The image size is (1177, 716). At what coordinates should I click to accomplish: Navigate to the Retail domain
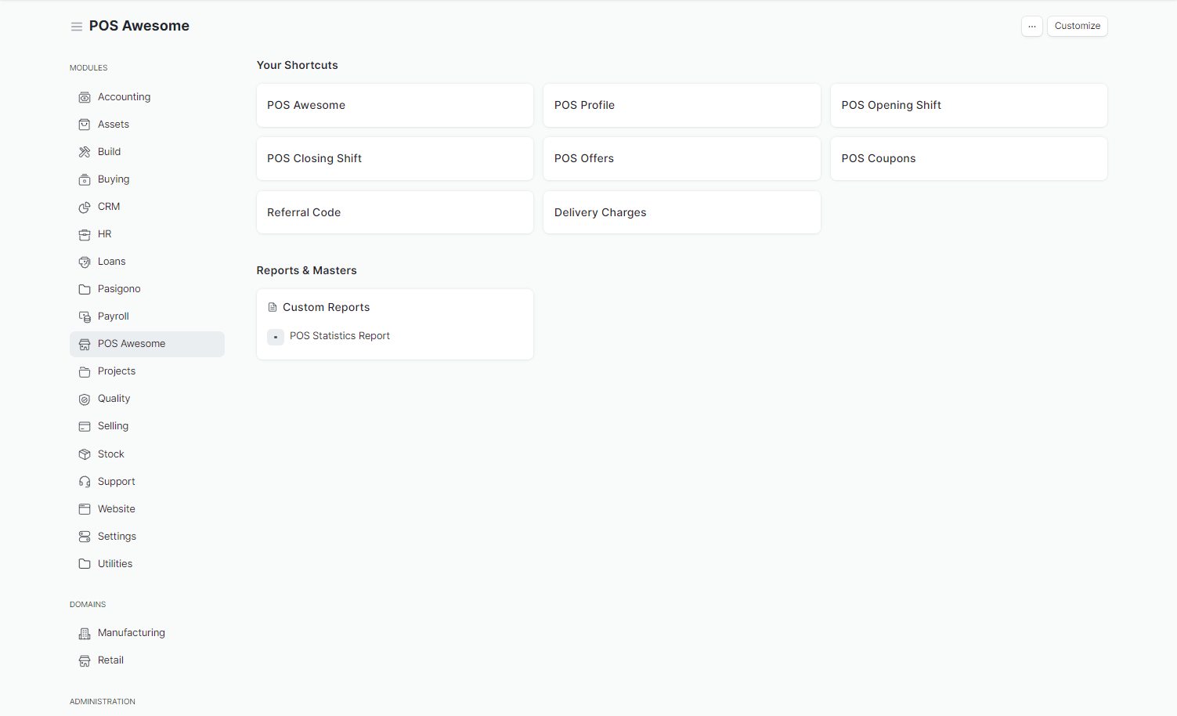[110, 660]
